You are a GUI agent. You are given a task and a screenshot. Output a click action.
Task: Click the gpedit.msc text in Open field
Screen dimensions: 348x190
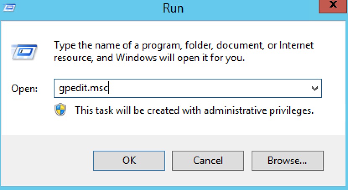83,89
